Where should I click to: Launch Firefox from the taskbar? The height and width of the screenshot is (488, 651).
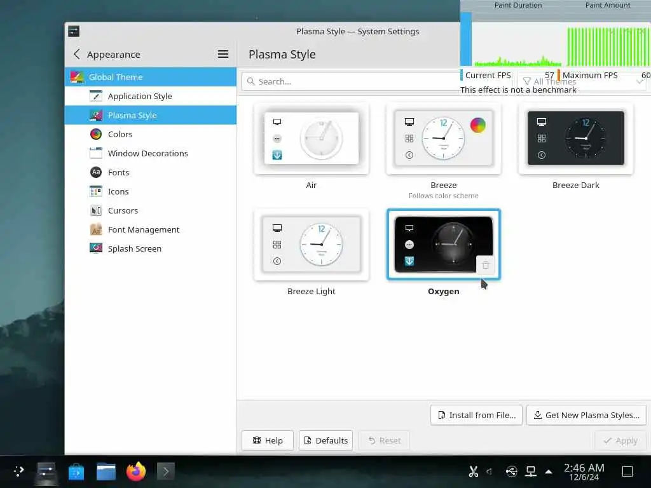[x=136, y=472]
